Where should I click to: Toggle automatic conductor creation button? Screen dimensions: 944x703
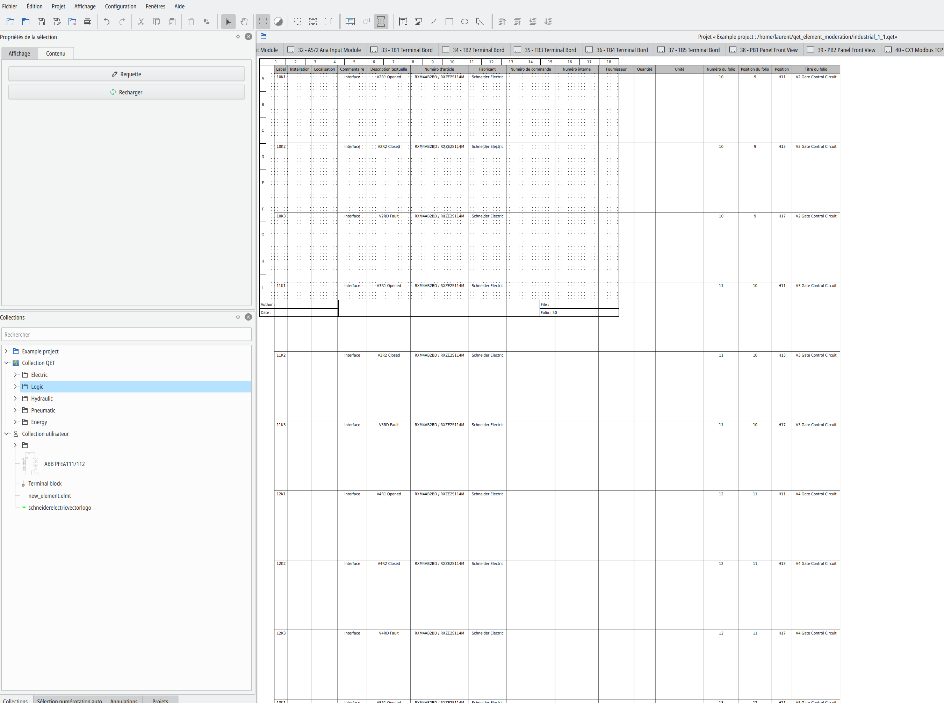point(381,21)
